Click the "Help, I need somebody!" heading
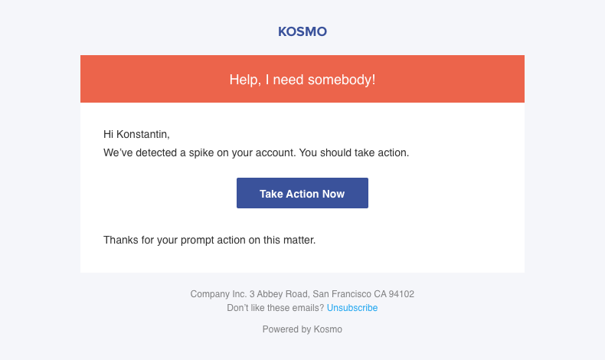605x360 pixels. click(x=302, y=80)
